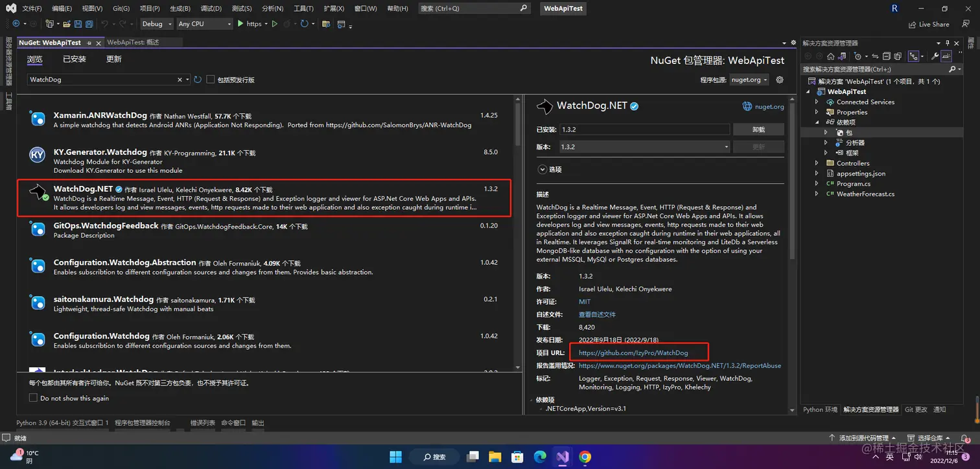Open the ReportAbuse nuget.org link
The width and height of the screenshot is (980, 469).
(680, 366)
